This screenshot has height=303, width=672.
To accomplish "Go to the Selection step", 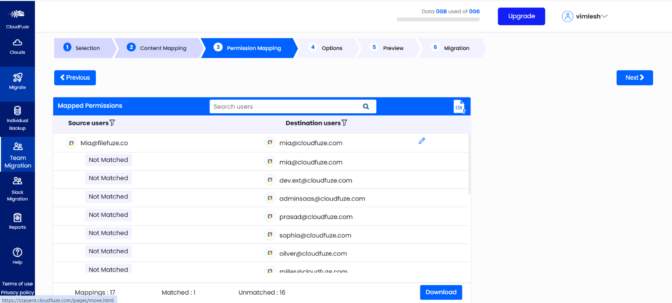I will click(x=83, y=48).
